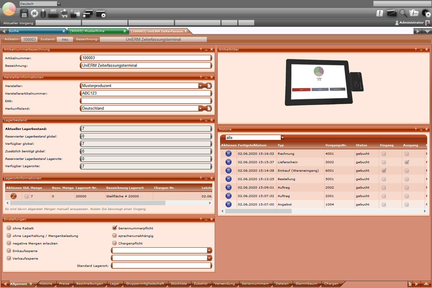The width and height of the screenshot is (432, 288).
Task: Open settings via the gears icon
Action: [426, 13]
